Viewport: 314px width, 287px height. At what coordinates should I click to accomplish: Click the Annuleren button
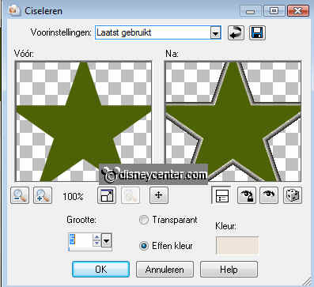click(x=165, y=270)
